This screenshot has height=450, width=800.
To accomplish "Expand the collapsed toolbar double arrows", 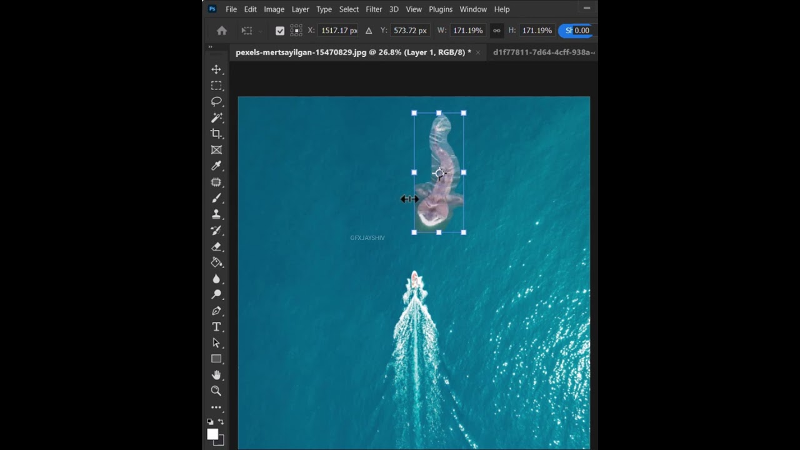I will 210,47.
